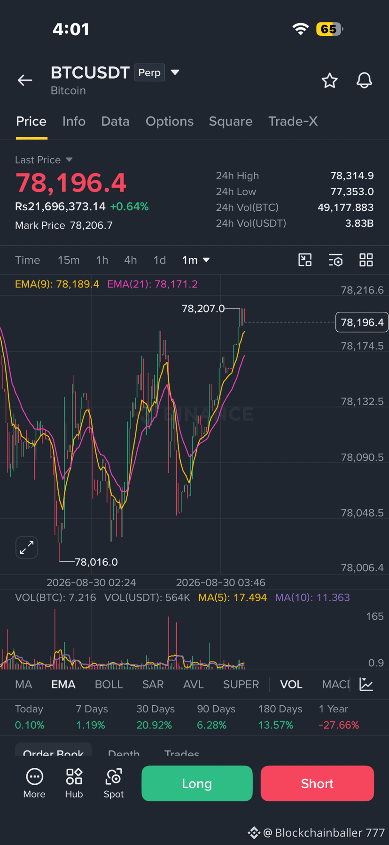Tap the current price label 78,196.4 on axis
Screen dimensions: 389x845
[362, 322]
